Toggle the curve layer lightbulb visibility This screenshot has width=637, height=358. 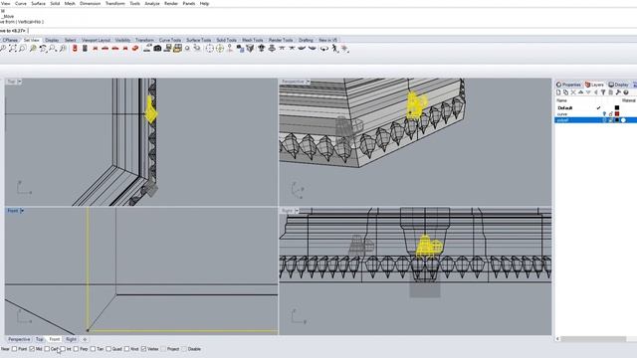pos(604,114)
